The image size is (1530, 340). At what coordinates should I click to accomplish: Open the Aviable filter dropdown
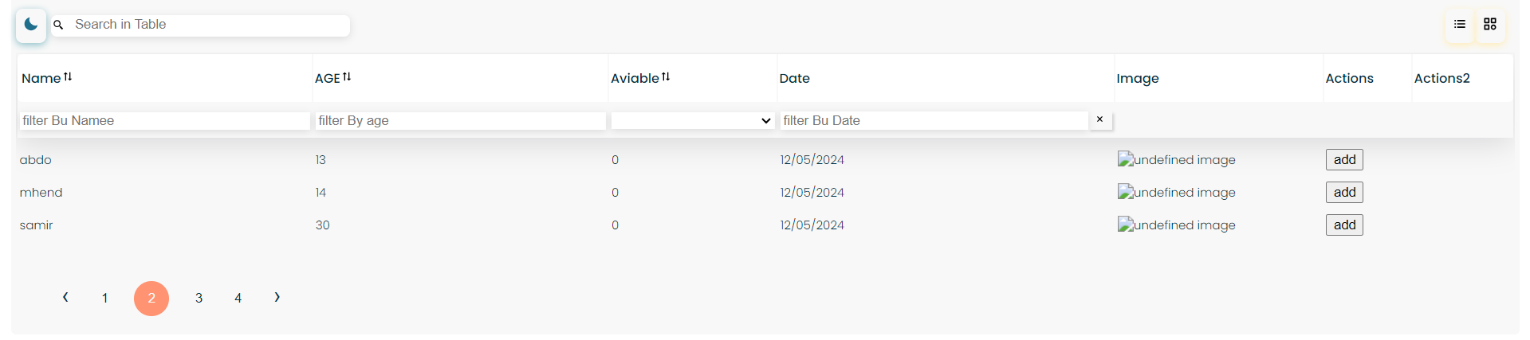[693, 120]
